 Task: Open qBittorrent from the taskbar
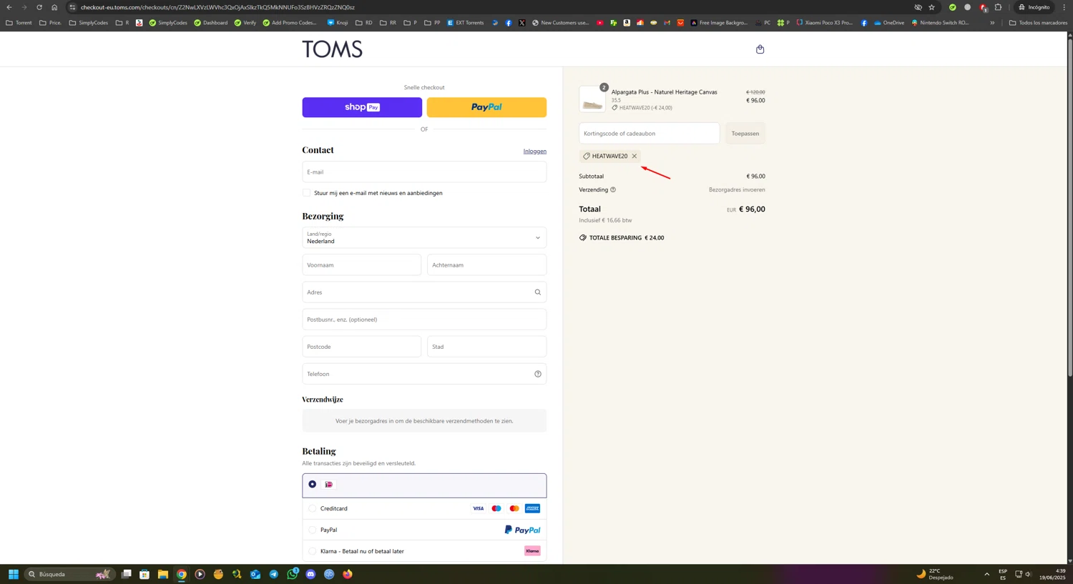click(329, 574)
